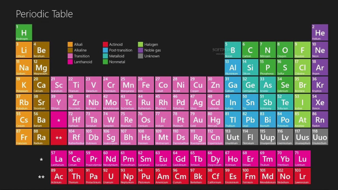Image resolution: width=338 pixels, height=190 pixels.
Task: Click the Platinum element tile
Action: [181, 119]
